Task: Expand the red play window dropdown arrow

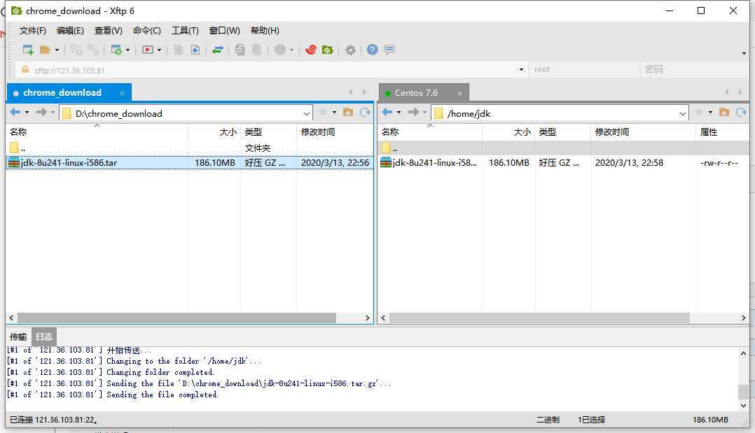Action: click(160, 50)
